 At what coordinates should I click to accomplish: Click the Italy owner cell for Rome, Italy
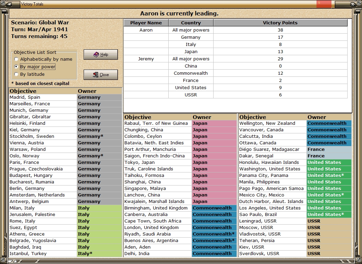pyautogui.click(x=99, y=221)
